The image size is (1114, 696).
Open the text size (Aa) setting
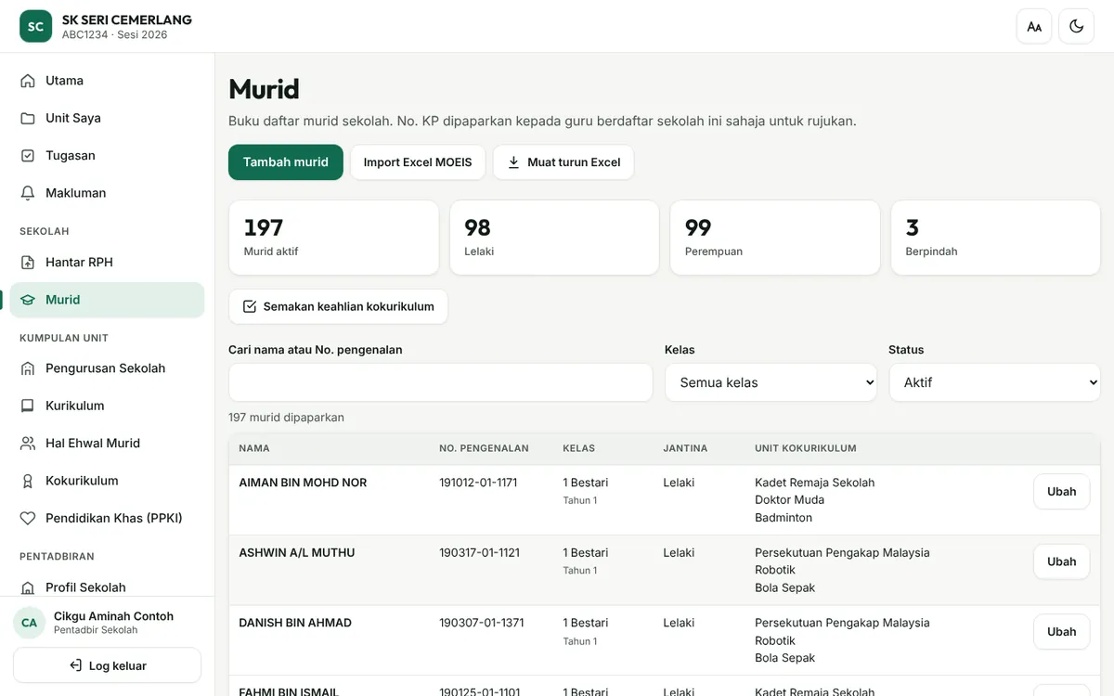pyautogui.click(x=1034, y=26)
